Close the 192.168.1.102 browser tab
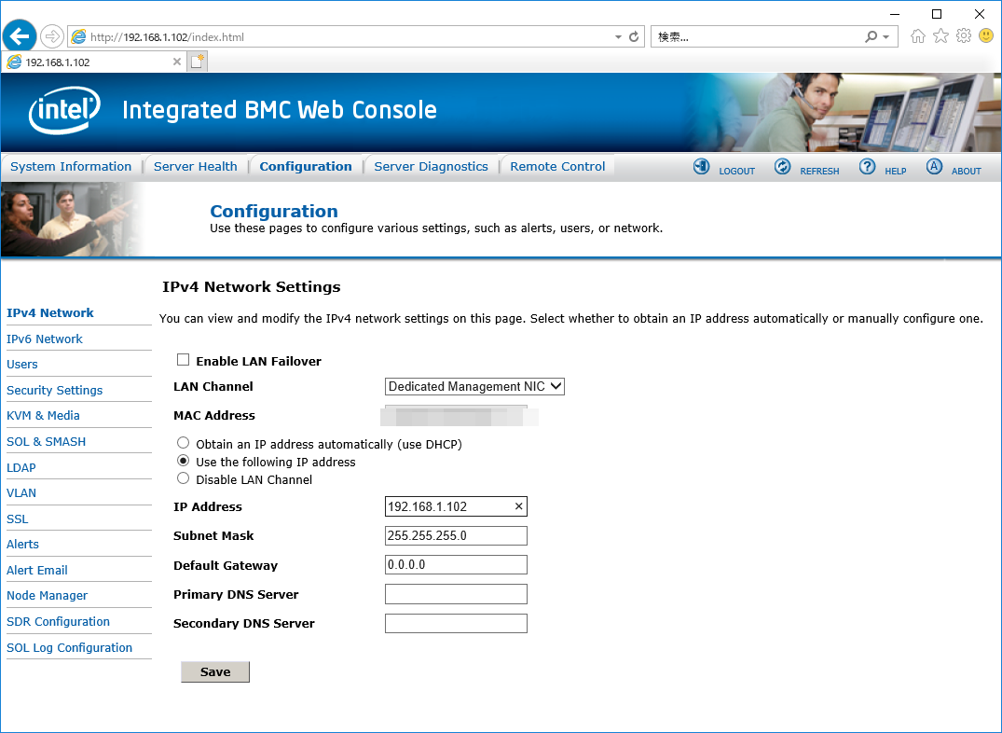1002x733 pixels. coord(177,62)
